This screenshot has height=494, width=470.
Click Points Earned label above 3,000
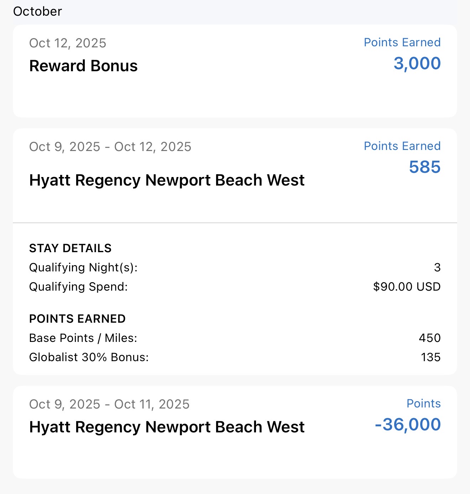pos(402,42)
